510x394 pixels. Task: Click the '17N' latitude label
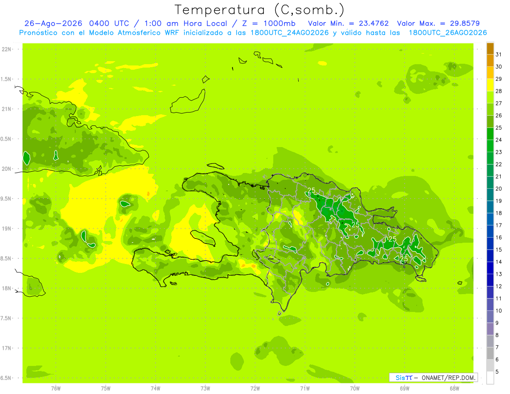pos(7,348)
